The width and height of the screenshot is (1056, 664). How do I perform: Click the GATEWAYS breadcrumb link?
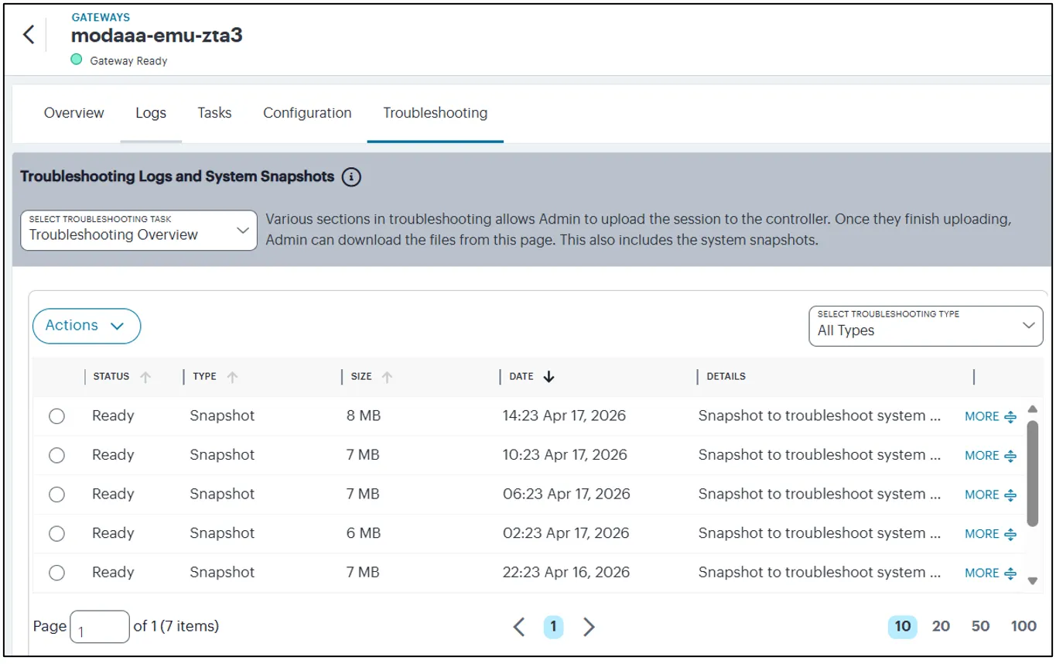pyautogui.click(x=101, y=17)
